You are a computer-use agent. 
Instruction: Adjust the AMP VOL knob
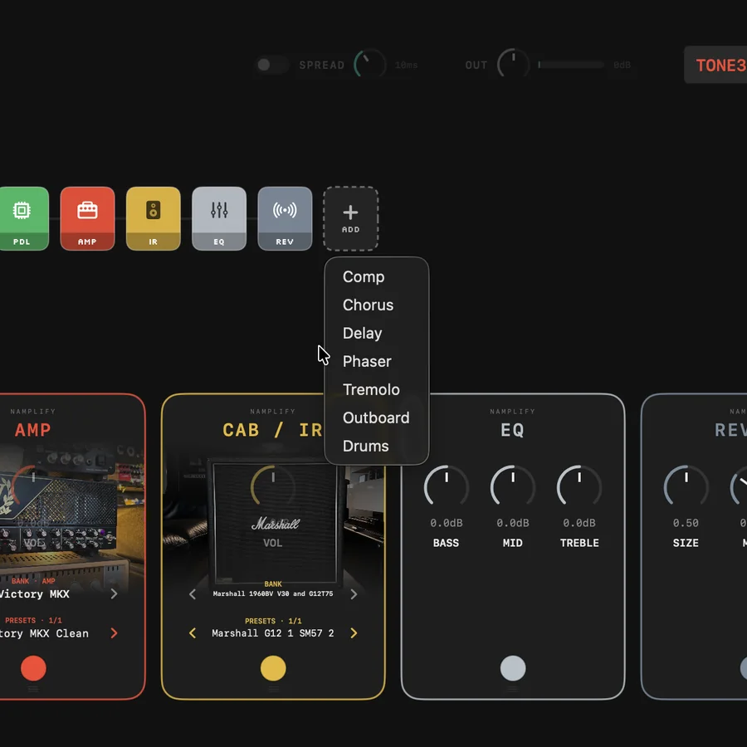point(33,487)
